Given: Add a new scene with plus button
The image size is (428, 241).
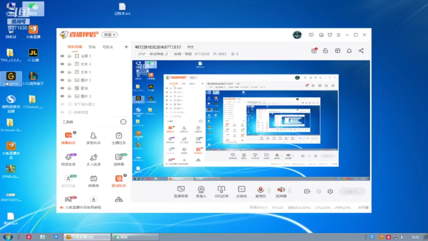Looking at the screenshot, I should tap(126, 47).
